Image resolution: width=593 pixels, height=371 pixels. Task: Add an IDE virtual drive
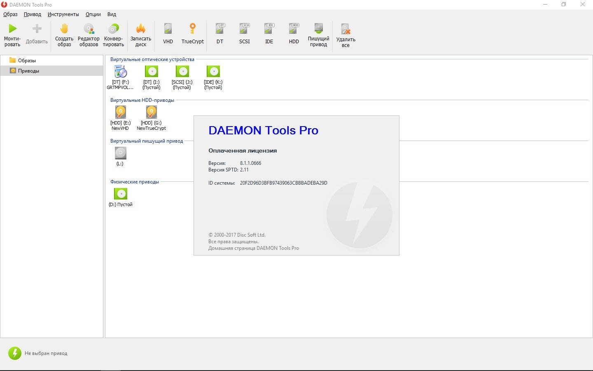269,28
